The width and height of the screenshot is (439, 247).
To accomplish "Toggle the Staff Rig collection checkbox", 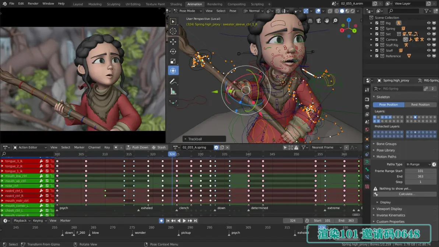I will point(377,45).
